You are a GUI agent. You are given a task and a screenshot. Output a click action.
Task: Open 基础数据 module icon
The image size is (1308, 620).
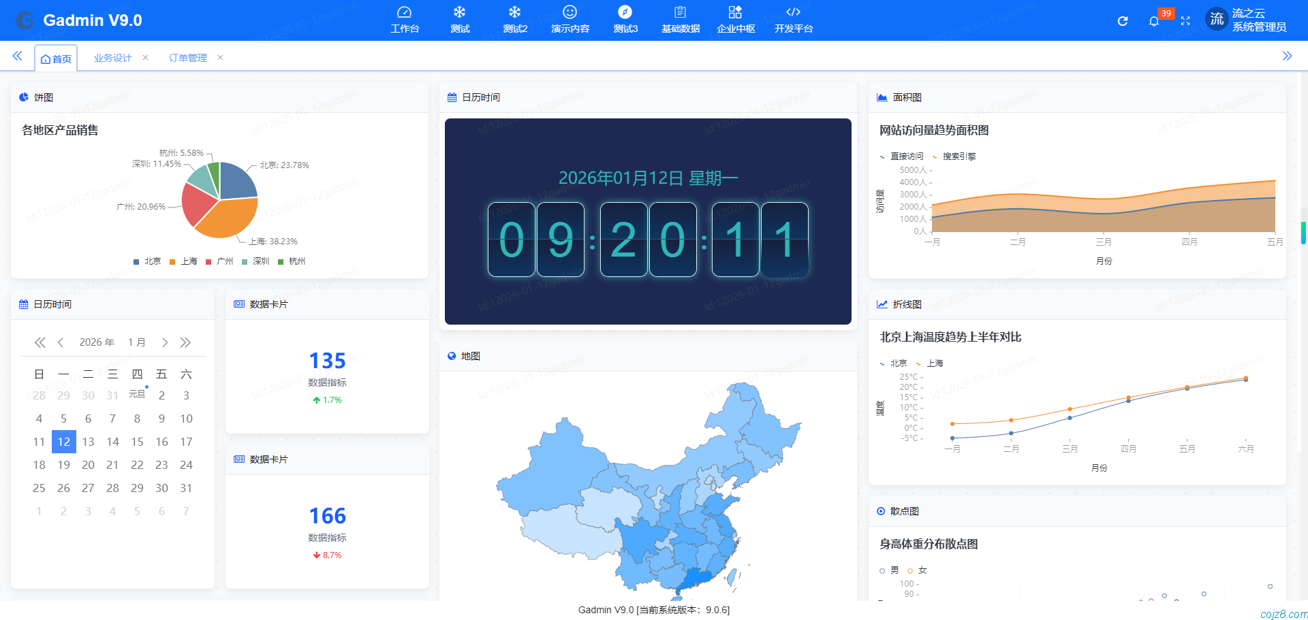[680, 13]
